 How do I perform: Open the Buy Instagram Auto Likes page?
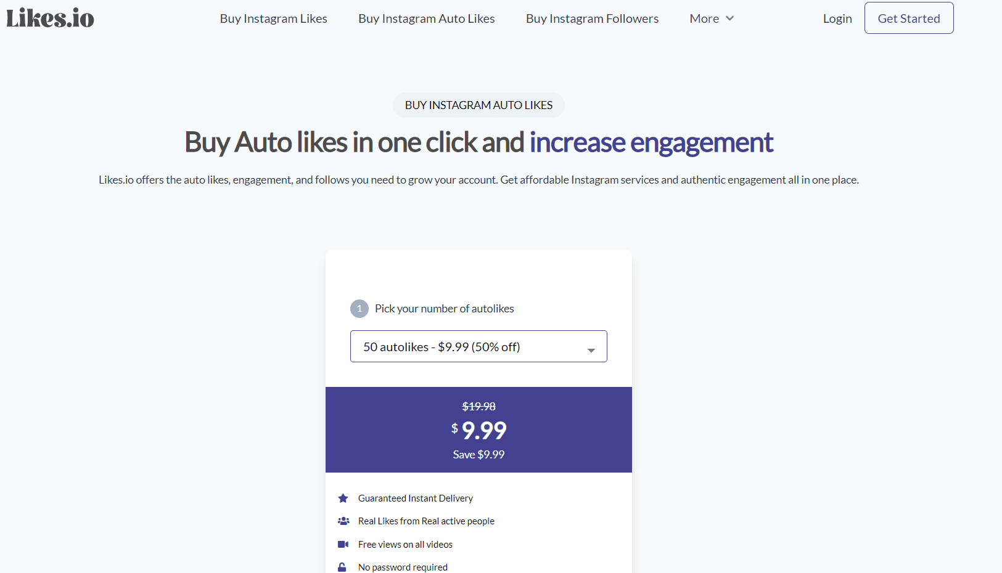(426, 18)
